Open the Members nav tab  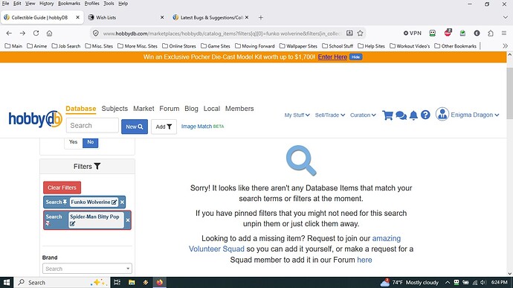(239, 109)
